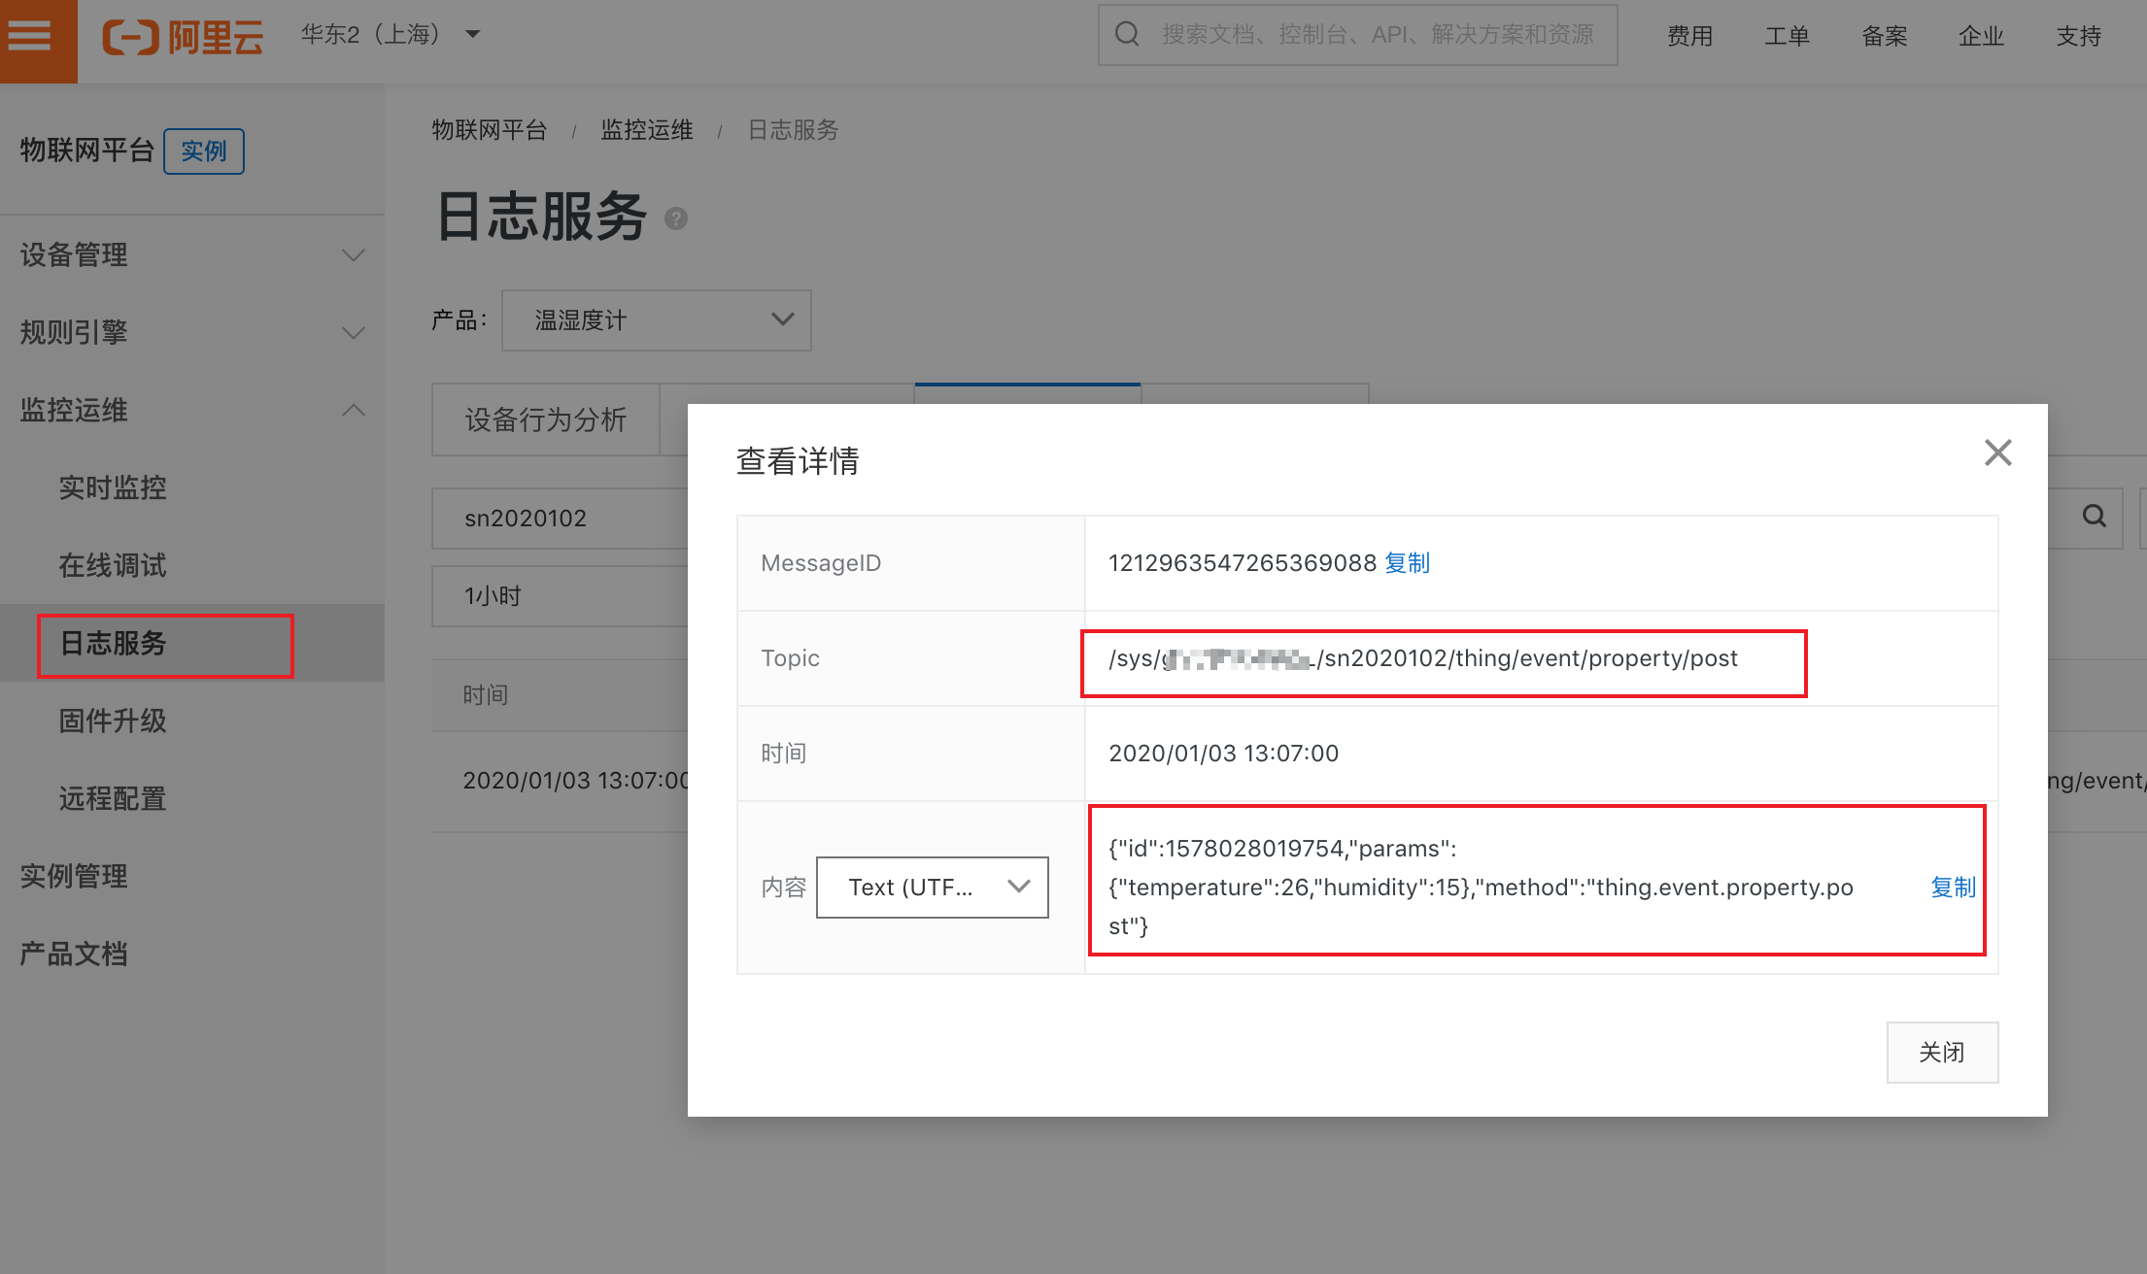Open the 华东2（上海）region selector
Screen dimensions: 2147x1274
[391, 35]
